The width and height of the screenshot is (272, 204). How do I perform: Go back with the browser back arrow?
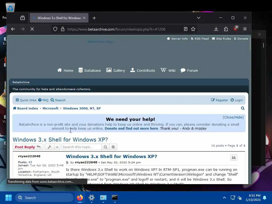13,29
